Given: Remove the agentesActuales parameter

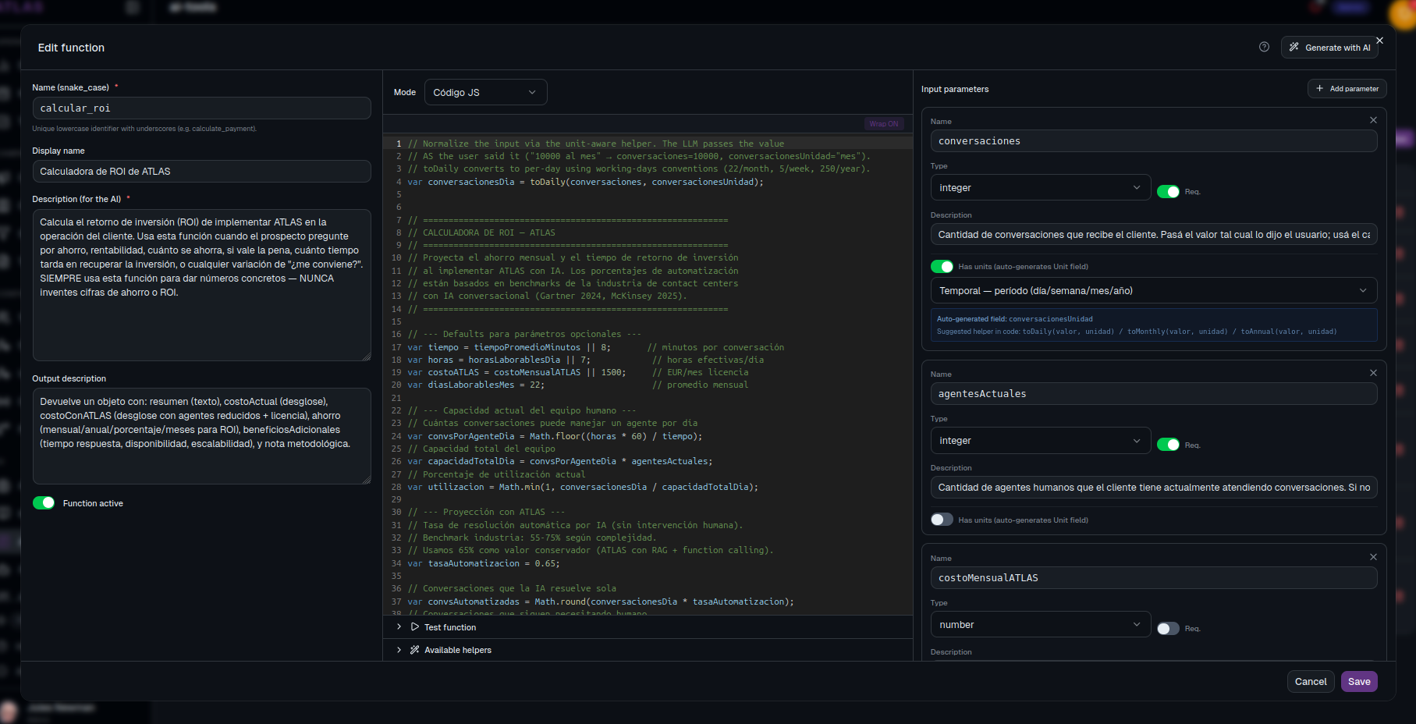Looking at the screenshot, I should click(x=1373, y=373).
